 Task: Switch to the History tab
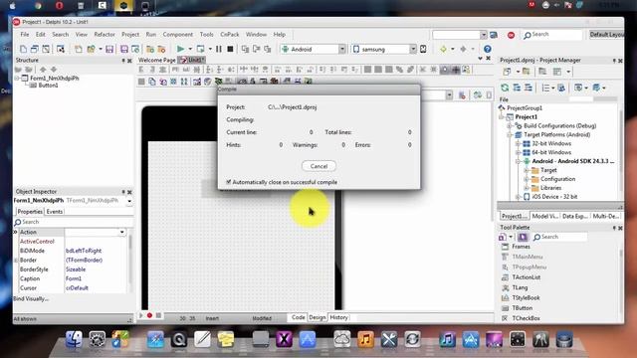click(338, 317)
